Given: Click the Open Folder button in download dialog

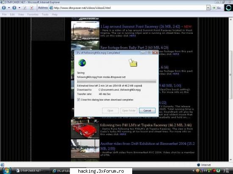Looking at the screenshot, I should click(x=129, y=111).
